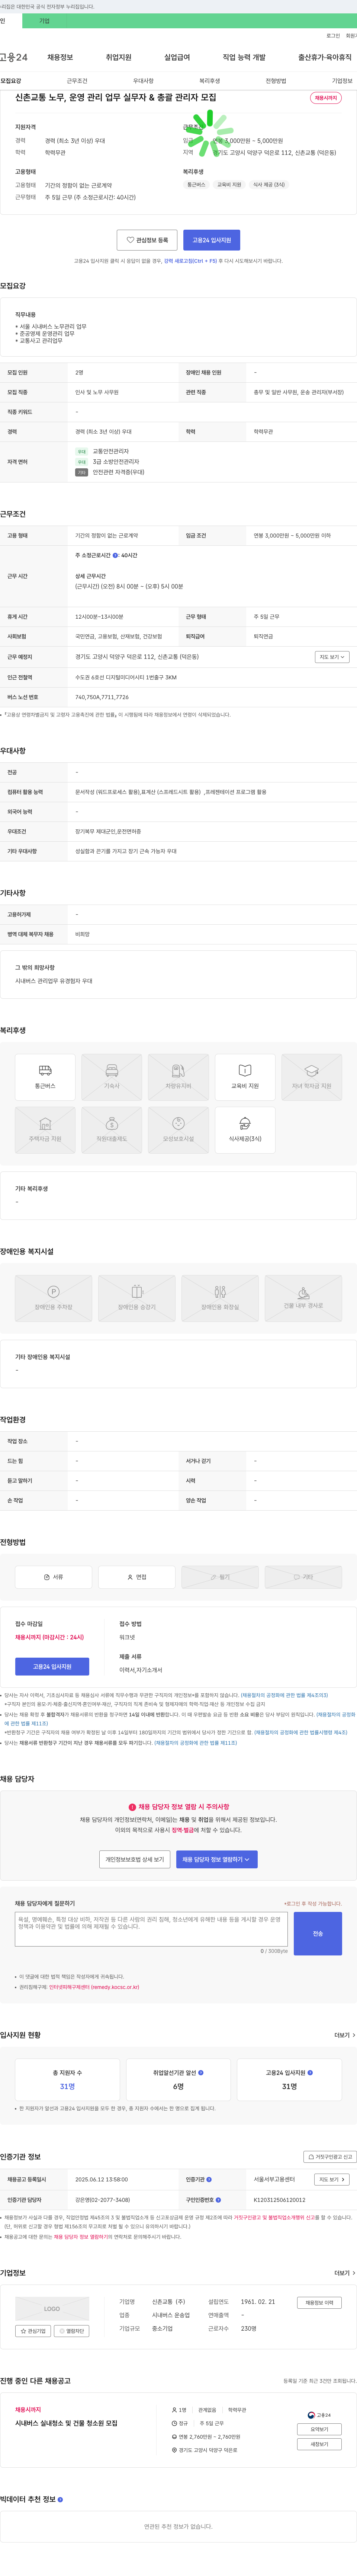Open the 취업지원 menu

118,57
